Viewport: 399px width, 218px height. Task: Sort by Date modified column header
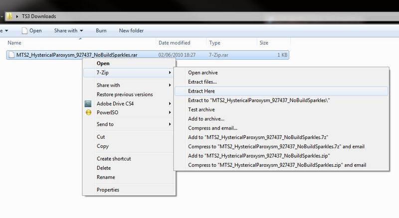pos(174,43)
